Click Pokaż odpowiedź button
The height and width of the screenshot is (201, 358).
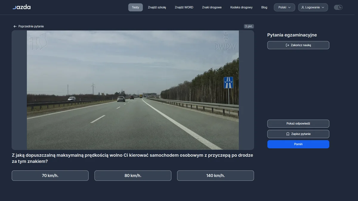(x=298, y=124)
